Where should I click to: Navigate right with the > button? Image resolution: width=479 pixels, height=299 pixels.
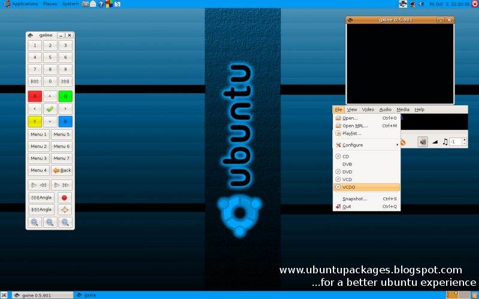(x=65, y=109)
